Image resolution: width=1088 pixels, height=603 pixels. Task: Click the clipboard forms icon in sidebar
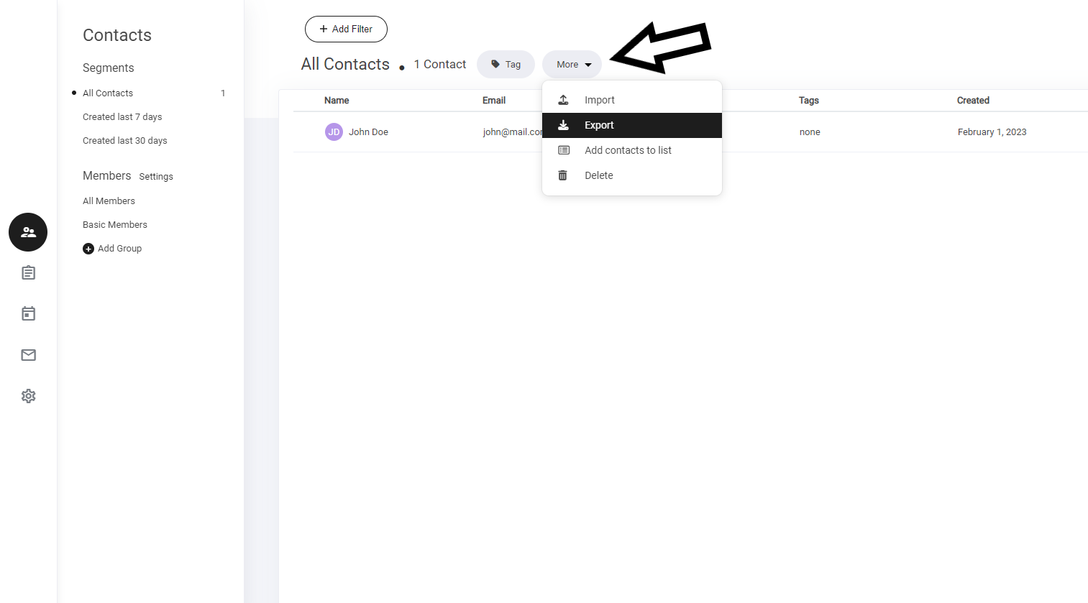28,273
